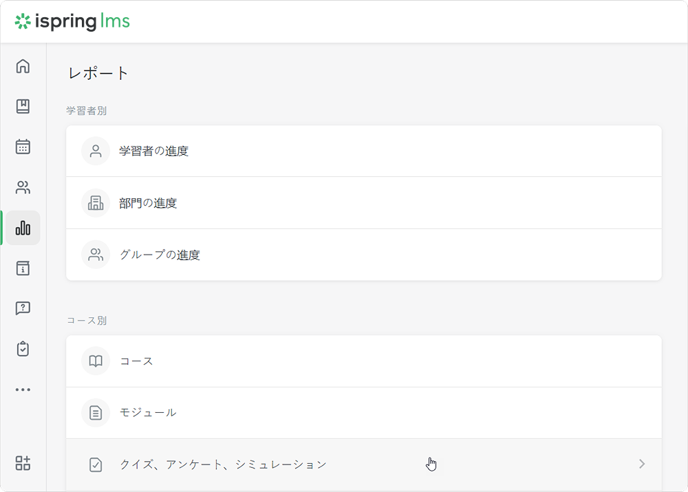Viewport: 688px width, 492px height.
Task: Open 部門の進度 report
Action: pyautogui.click(x=148, y=203)
